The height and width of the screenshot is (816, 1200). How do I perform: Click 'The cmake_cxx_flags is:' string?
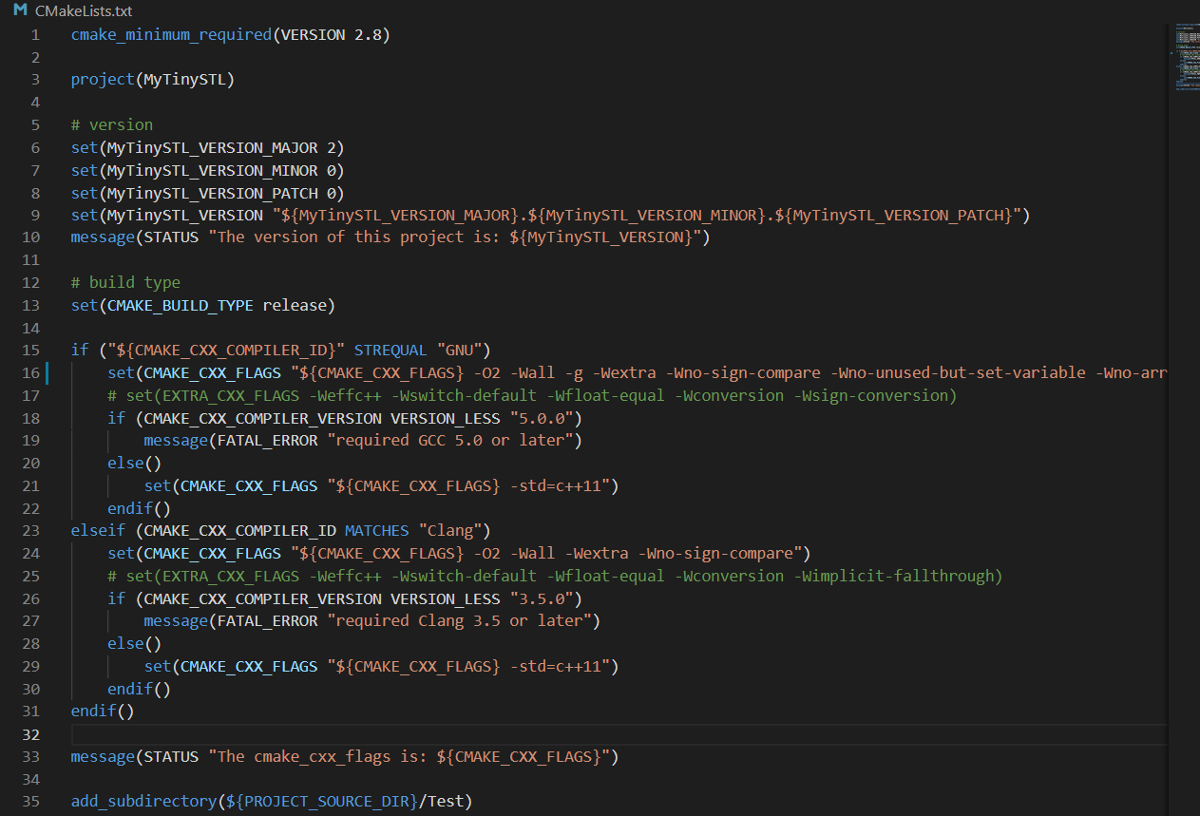pyautogui.click(x=322, y=757)
